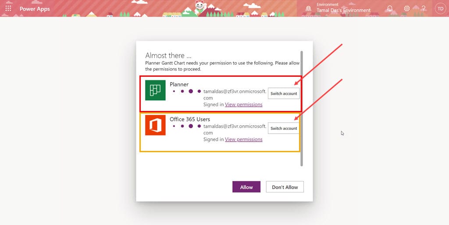Click the Almost there heading
This screenshot has height=225, width=449.
click(x=168, y=56)
